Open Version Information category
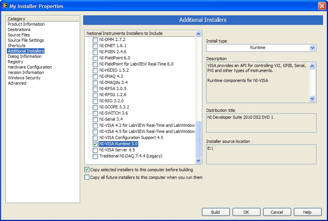The width and height of the screenshot is (328, 221). coord(26,72)
